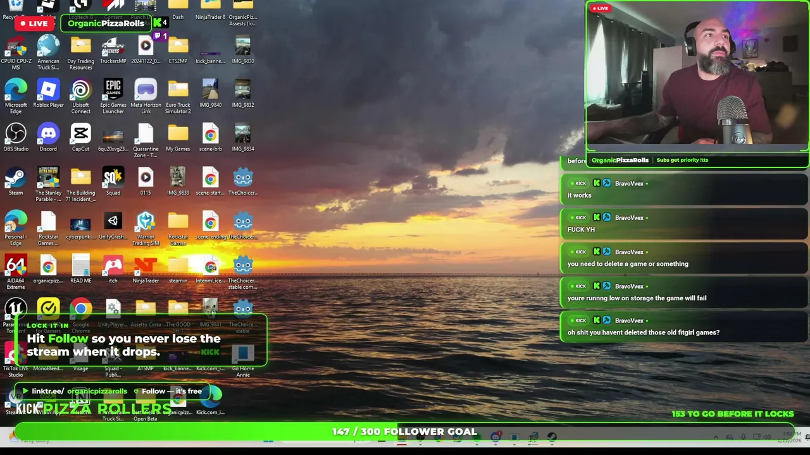Viewport: 810px width, 455px height.
Task: Select the Quarantine Zone document icon
Action: click(146, 140)
